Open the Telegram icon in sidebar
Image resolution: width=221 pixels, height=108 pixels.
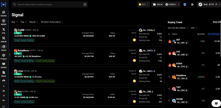coord(4,95)
